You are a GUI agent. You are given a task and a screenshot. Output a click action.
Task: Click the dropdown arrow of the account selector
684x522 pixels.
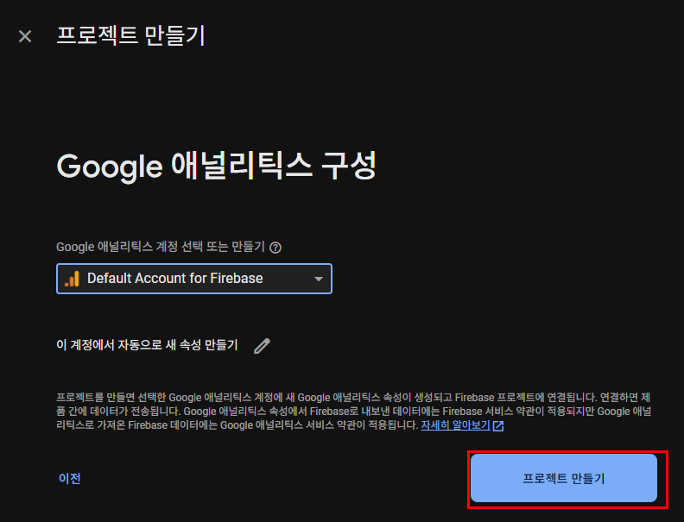[319, 279]
